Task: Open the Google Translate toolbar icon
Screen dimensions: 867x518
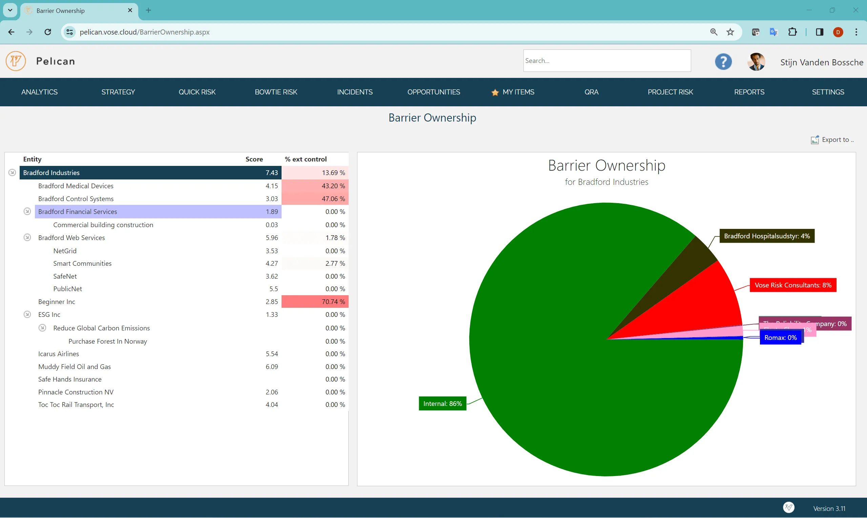Action: (773, 32)
